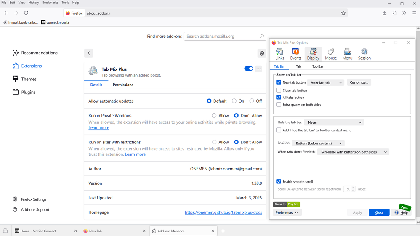Expand the Preferences menu button
Image resolution: width=420 pixels, height=236 pixels.
287,213
